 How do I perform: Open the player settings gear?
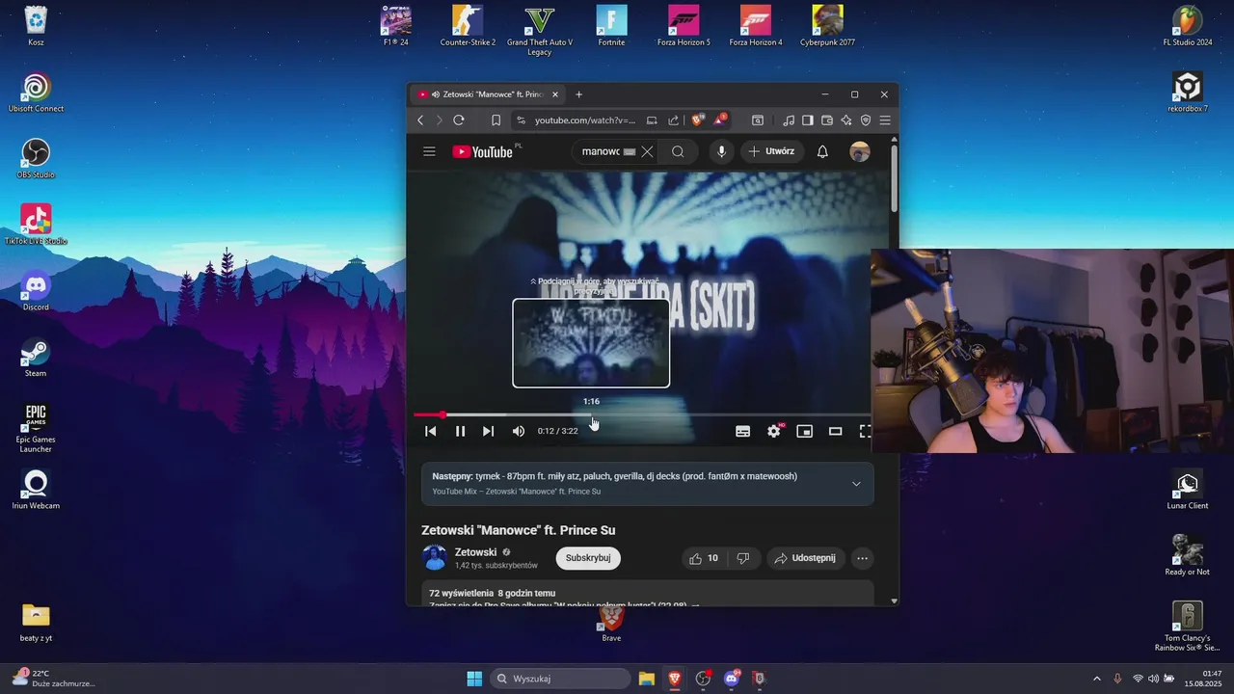[774, 431]
